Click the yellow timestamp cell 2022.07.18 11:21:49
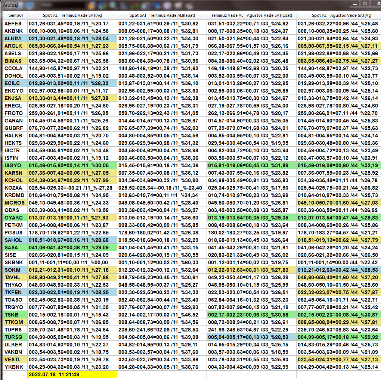 [72, 375]
